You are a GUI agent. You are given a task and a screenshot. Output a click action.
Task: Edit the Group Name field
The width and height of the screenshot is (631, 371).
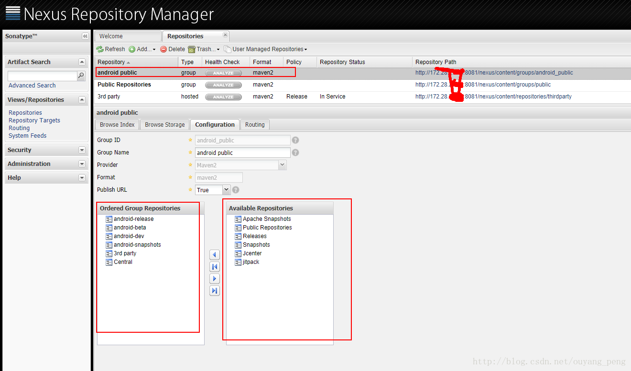(243, 153)
